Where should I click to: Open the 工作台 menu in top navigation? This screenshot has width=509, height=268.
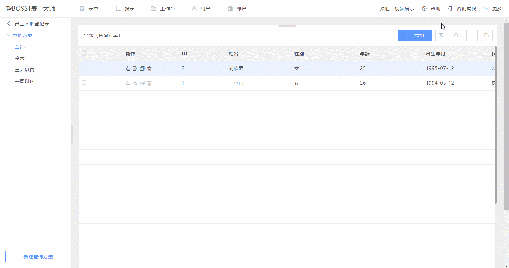click(163, 9)
